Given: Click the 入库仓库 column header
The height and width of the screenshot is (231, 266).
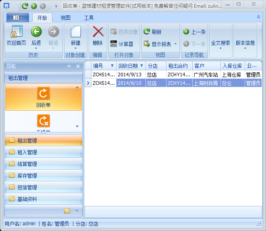Looking at the screenshot, I should tap(233, 66).
